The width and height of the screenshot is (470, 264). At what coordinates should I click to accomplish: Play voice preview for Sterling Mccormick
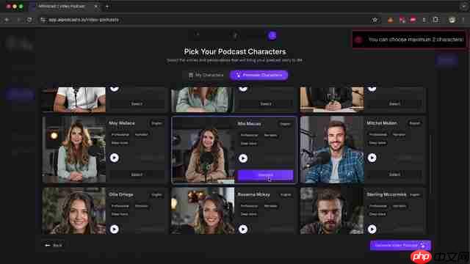click(x=372, y=230)
